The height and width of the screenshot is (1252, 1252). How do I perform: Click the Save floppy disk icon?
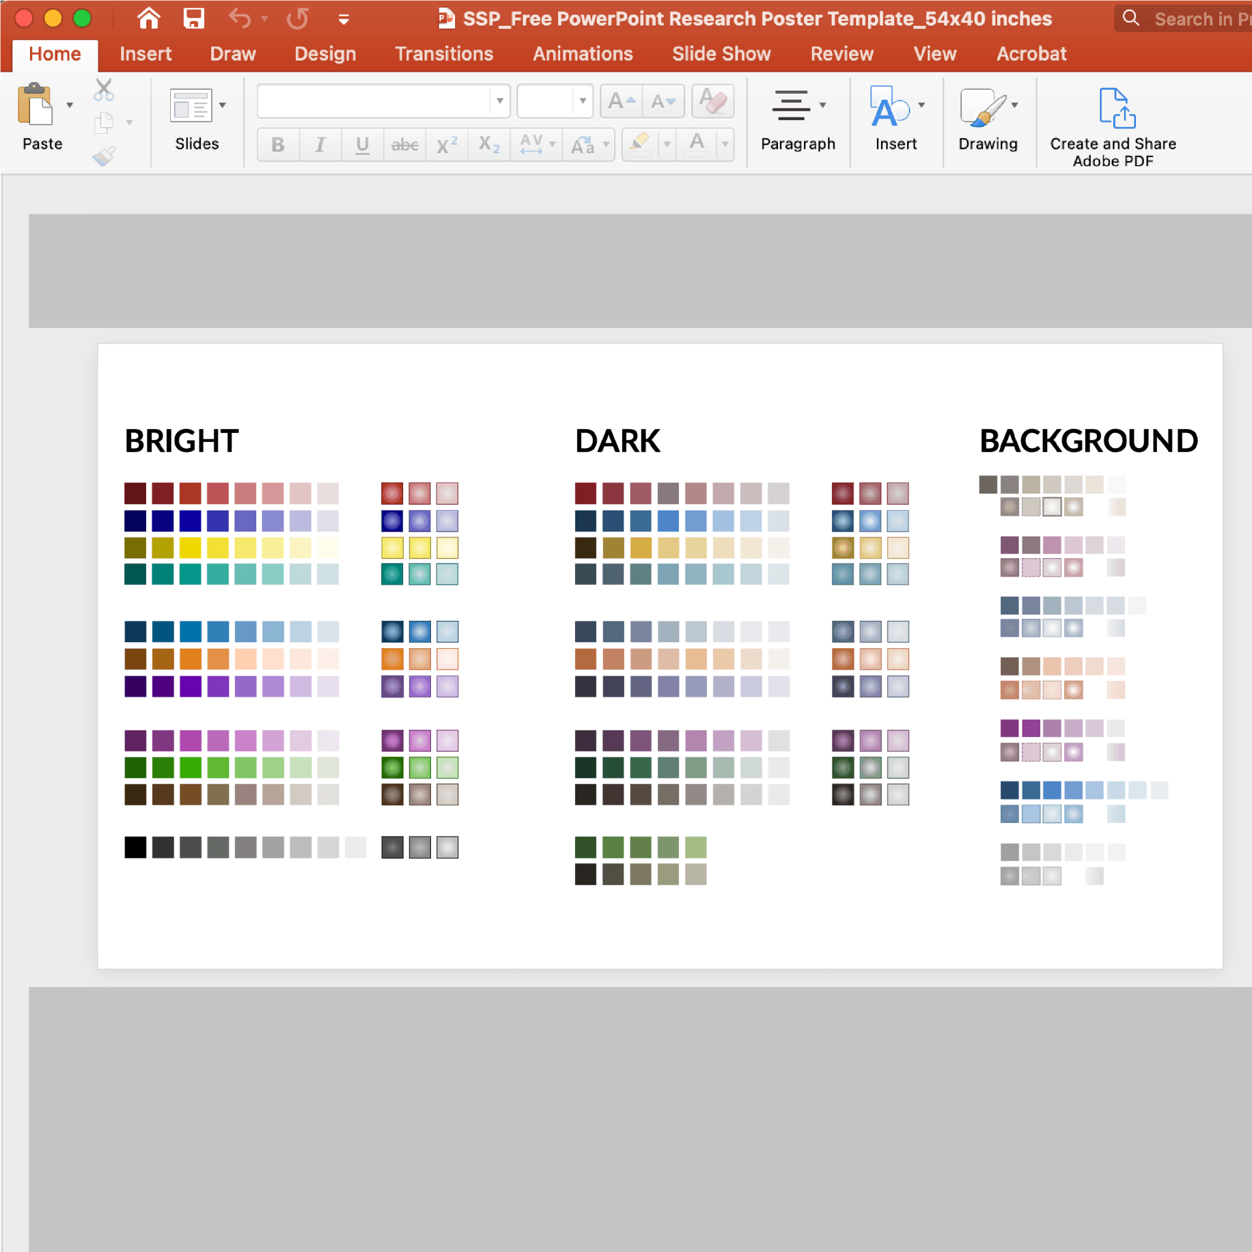(x=194, y=18)
